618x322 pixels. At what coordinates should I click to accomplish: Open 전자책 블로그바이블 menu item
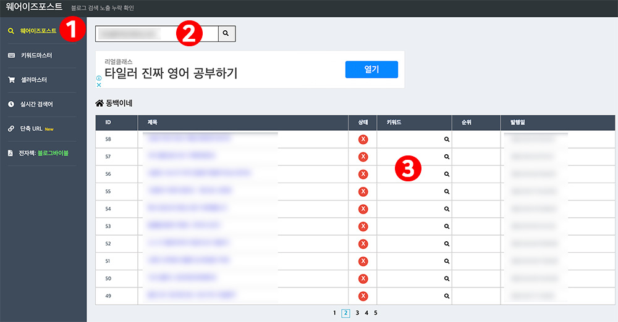[x=43, y=153]
